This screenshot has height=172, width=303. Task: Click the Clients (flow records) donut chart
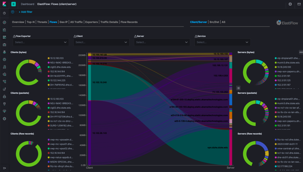tap(28, 153)
